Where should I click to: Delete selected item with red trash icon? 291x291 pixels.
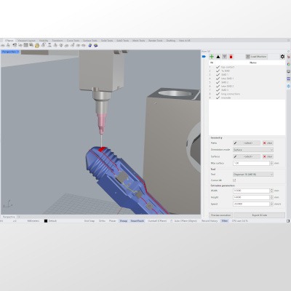[231, 57]
